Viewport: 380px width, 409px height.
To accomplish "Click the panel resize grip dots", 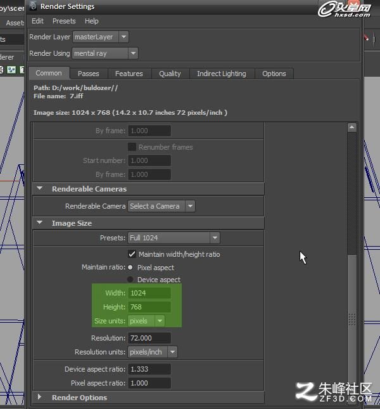I will point(352,319).
